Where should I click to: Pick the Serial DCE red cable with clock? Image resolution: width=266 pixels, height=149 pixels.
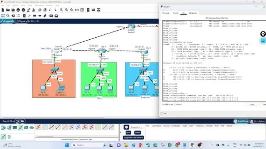point(85,127)
